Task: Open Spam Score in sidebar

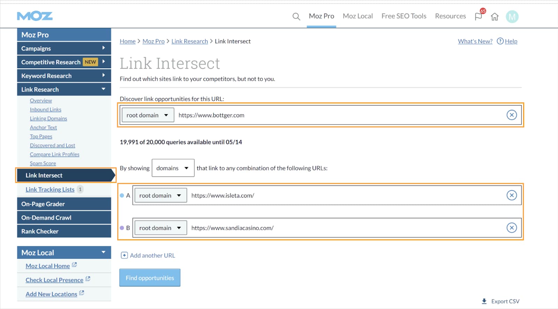Action: coord(43,163)
